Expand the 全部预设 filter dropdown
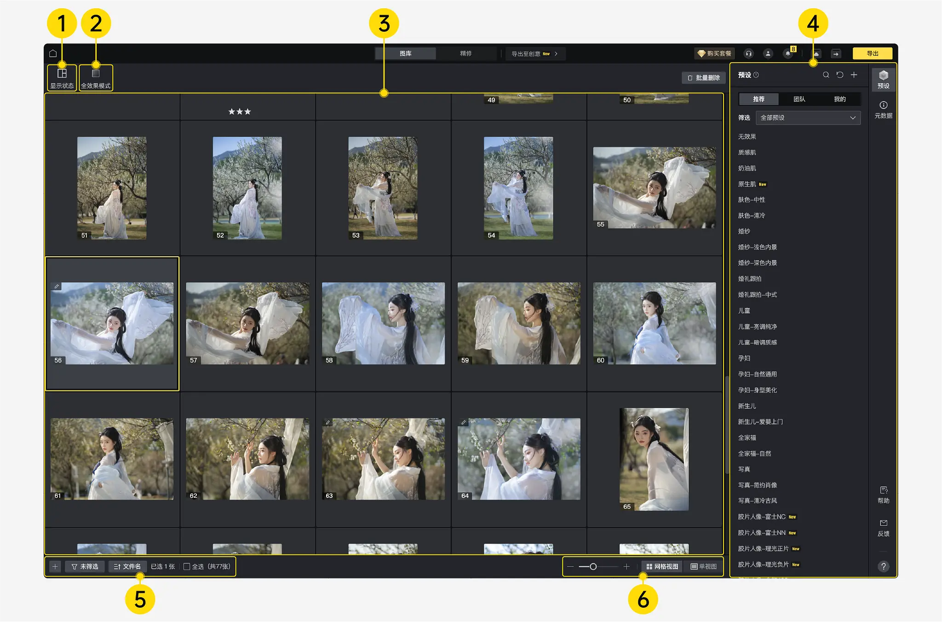This screenshot has height=622, width=942. click(x=808, y=118)
